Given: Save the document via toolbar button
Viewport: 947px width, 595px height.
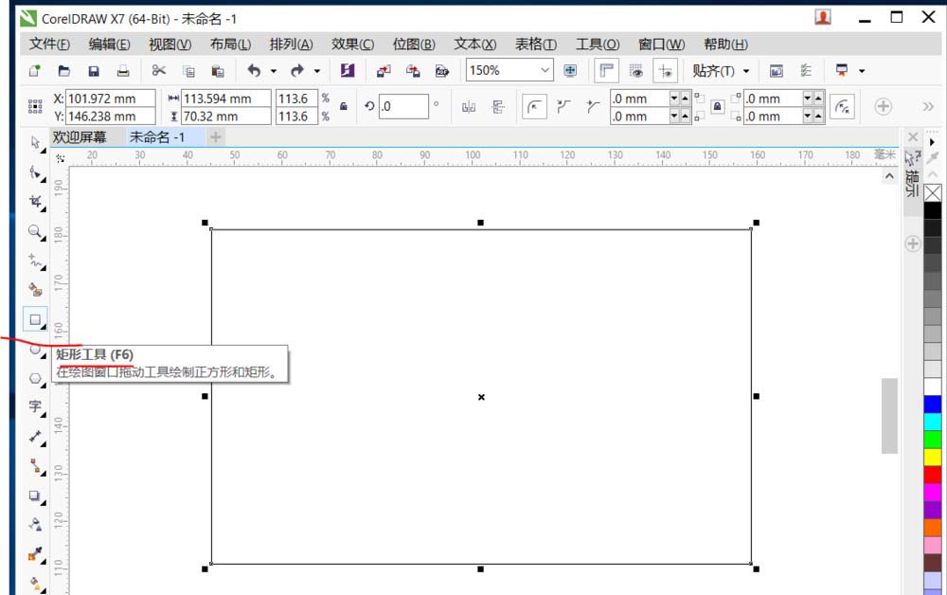Looking at the screenshot, I should click(x=93, y=70).
